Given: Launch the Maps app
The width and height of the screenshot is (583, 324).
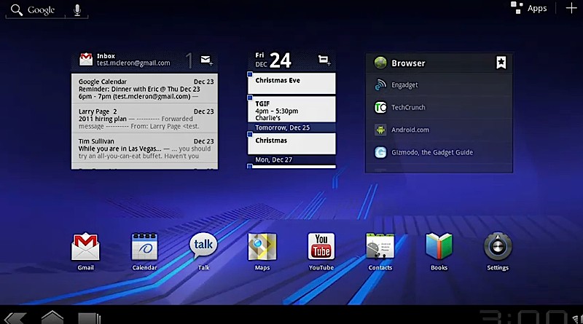Looking at the screenshot, I should coord(262,248).
